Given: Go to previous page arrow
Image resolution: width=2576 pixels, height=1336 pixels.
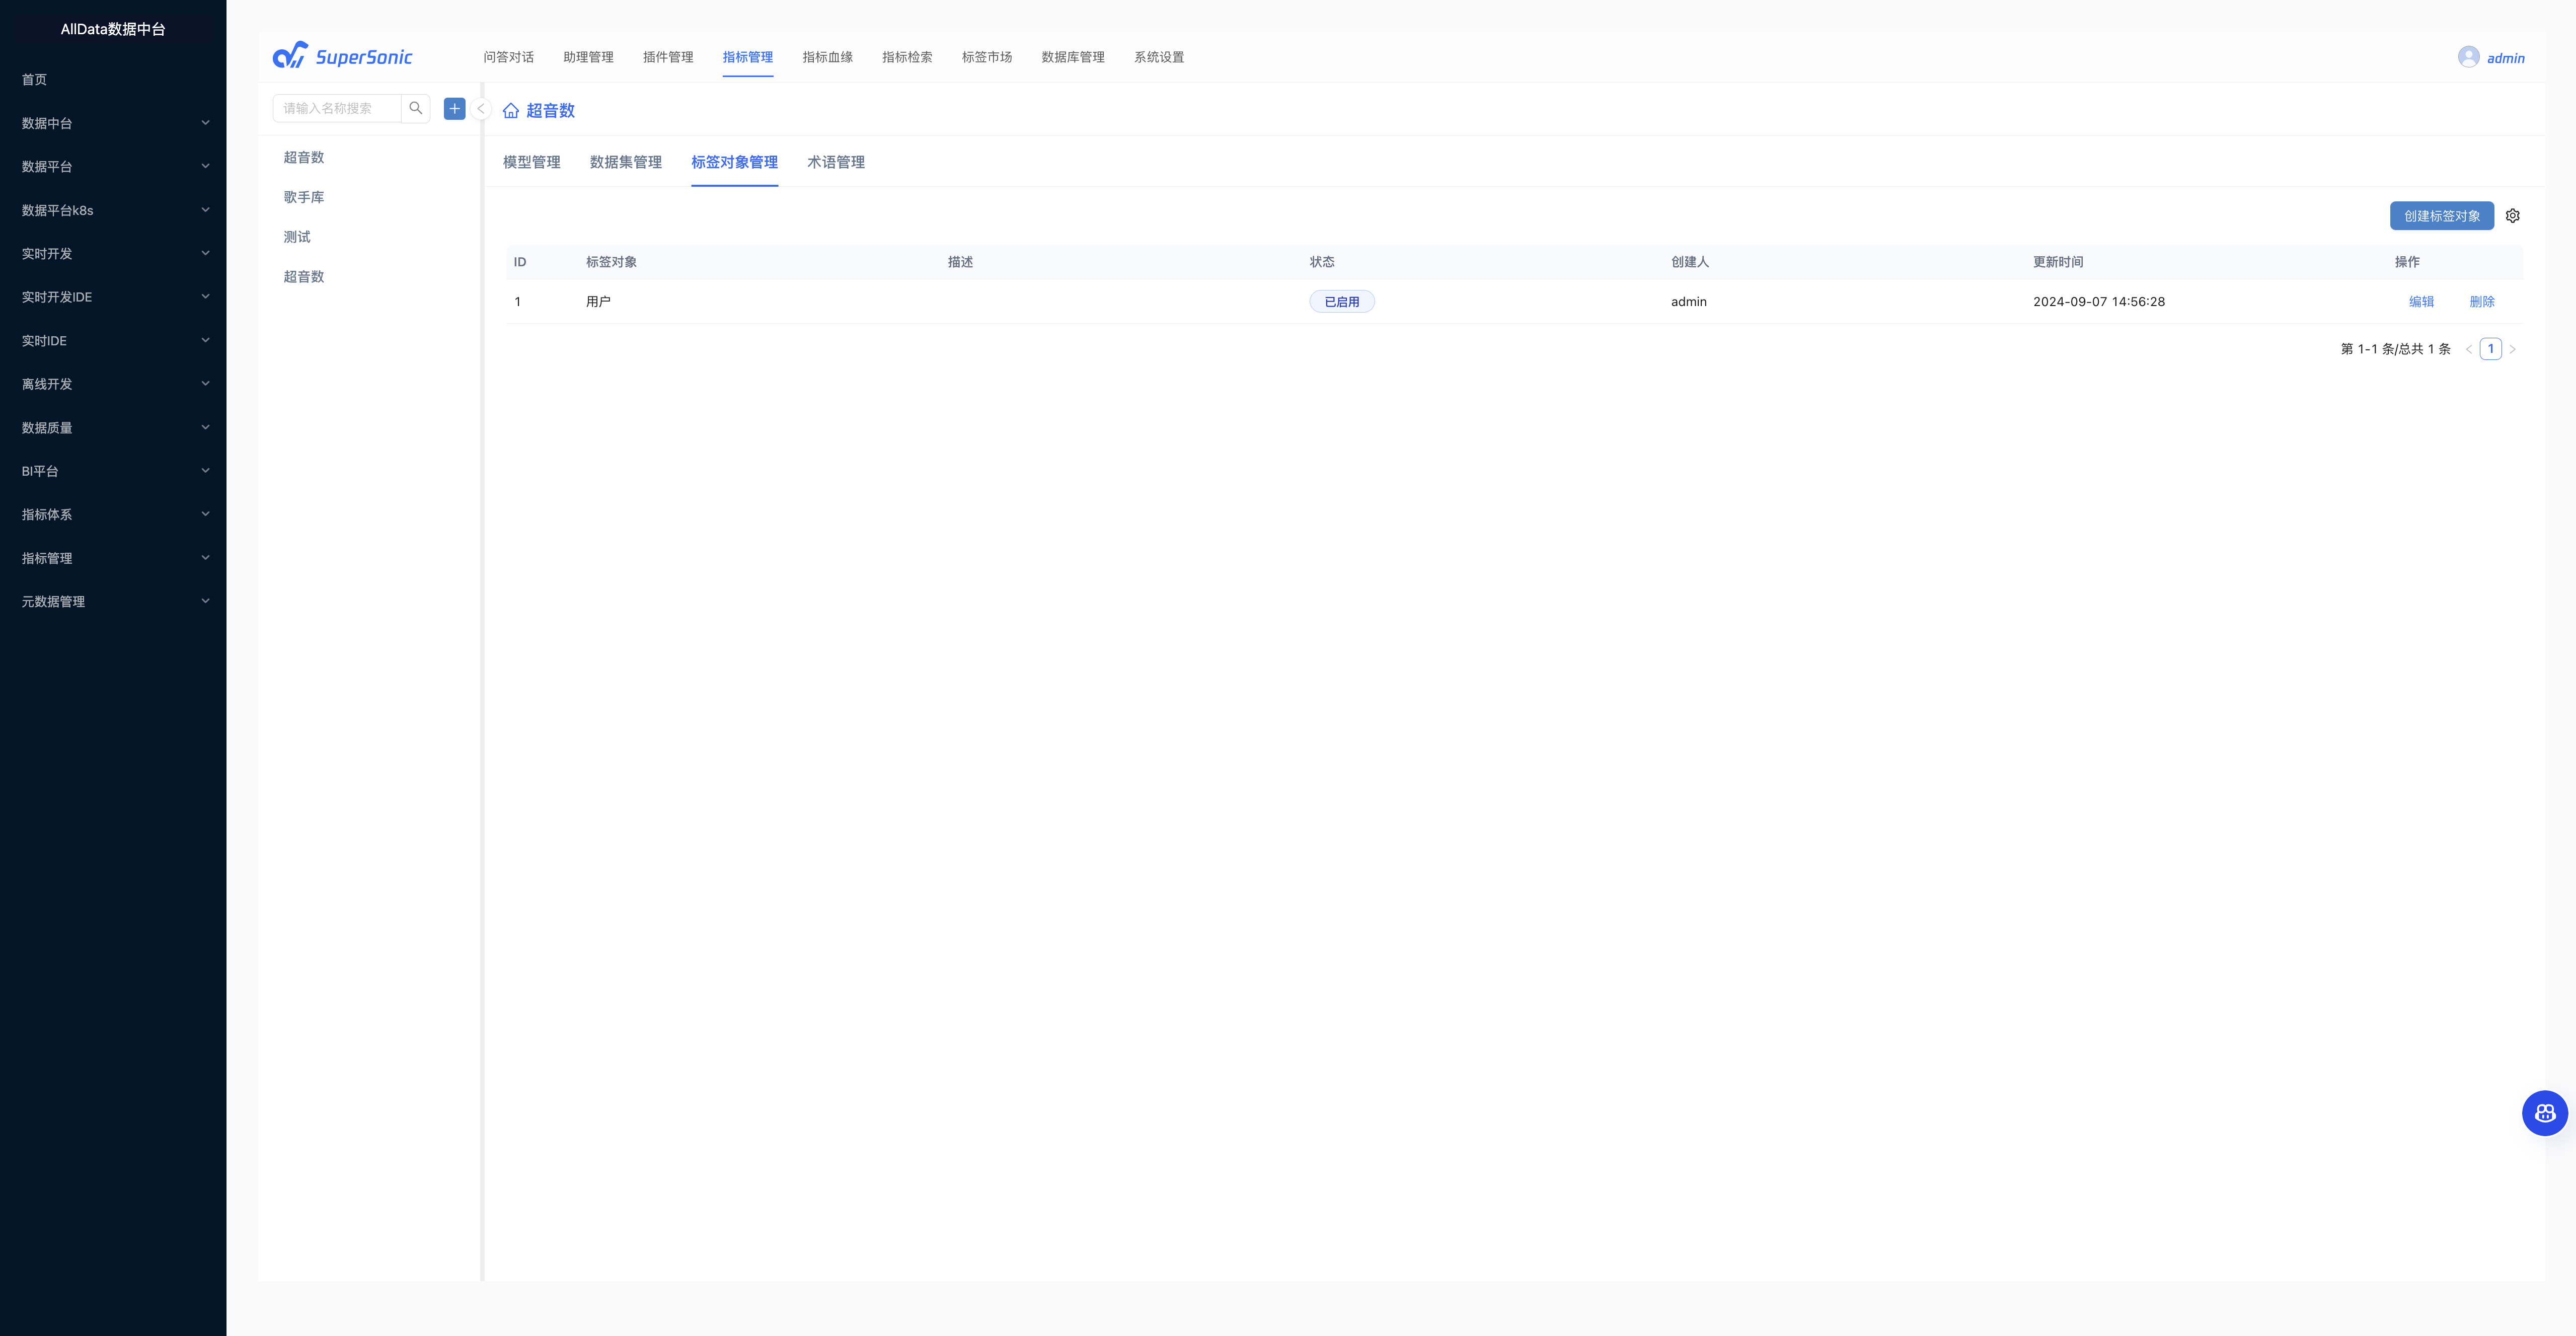Looking at the screenshot, I should [2469, 349].
